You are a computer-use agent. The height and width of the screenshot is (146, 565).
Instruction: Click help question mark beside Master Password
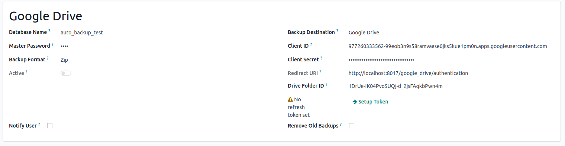coord(52,44)
